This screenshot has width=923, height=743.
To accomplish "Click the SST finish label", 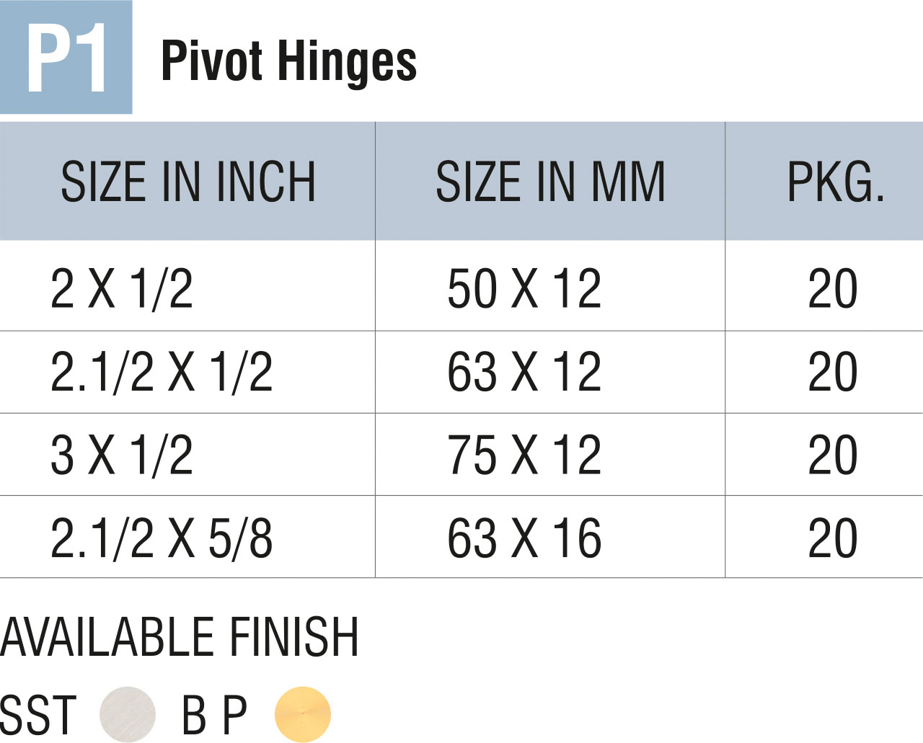I will click(x=38, y=715).
